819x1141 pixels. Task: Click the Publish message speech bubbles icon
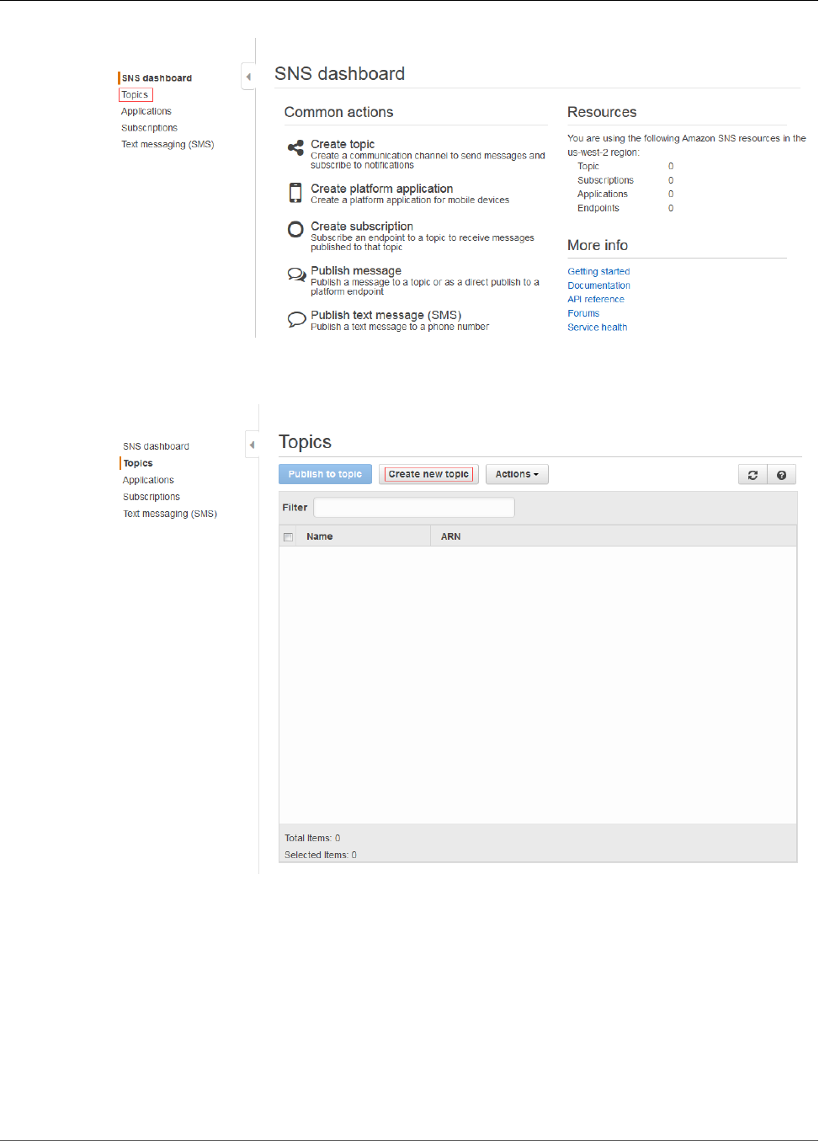(296, 275)
